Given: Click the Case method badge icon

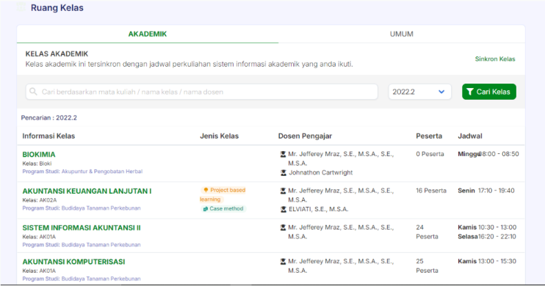Looking at the screenshot, I should (206, 208).
